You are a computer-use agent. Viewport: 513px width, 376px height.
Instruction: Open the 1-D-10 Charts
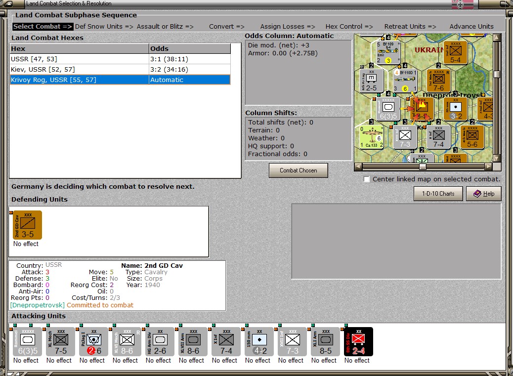438,194
